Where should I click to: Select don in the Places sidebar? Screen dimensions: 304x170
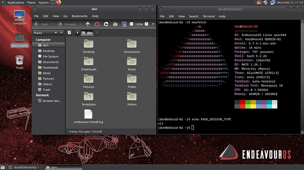[x=48, y=45]
